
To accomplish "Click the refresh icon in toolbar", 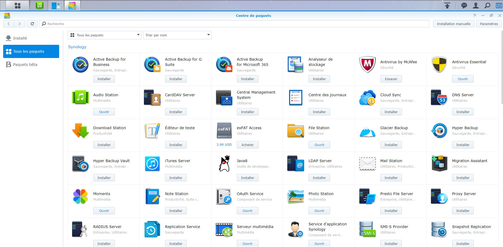I will click(32, 24).
